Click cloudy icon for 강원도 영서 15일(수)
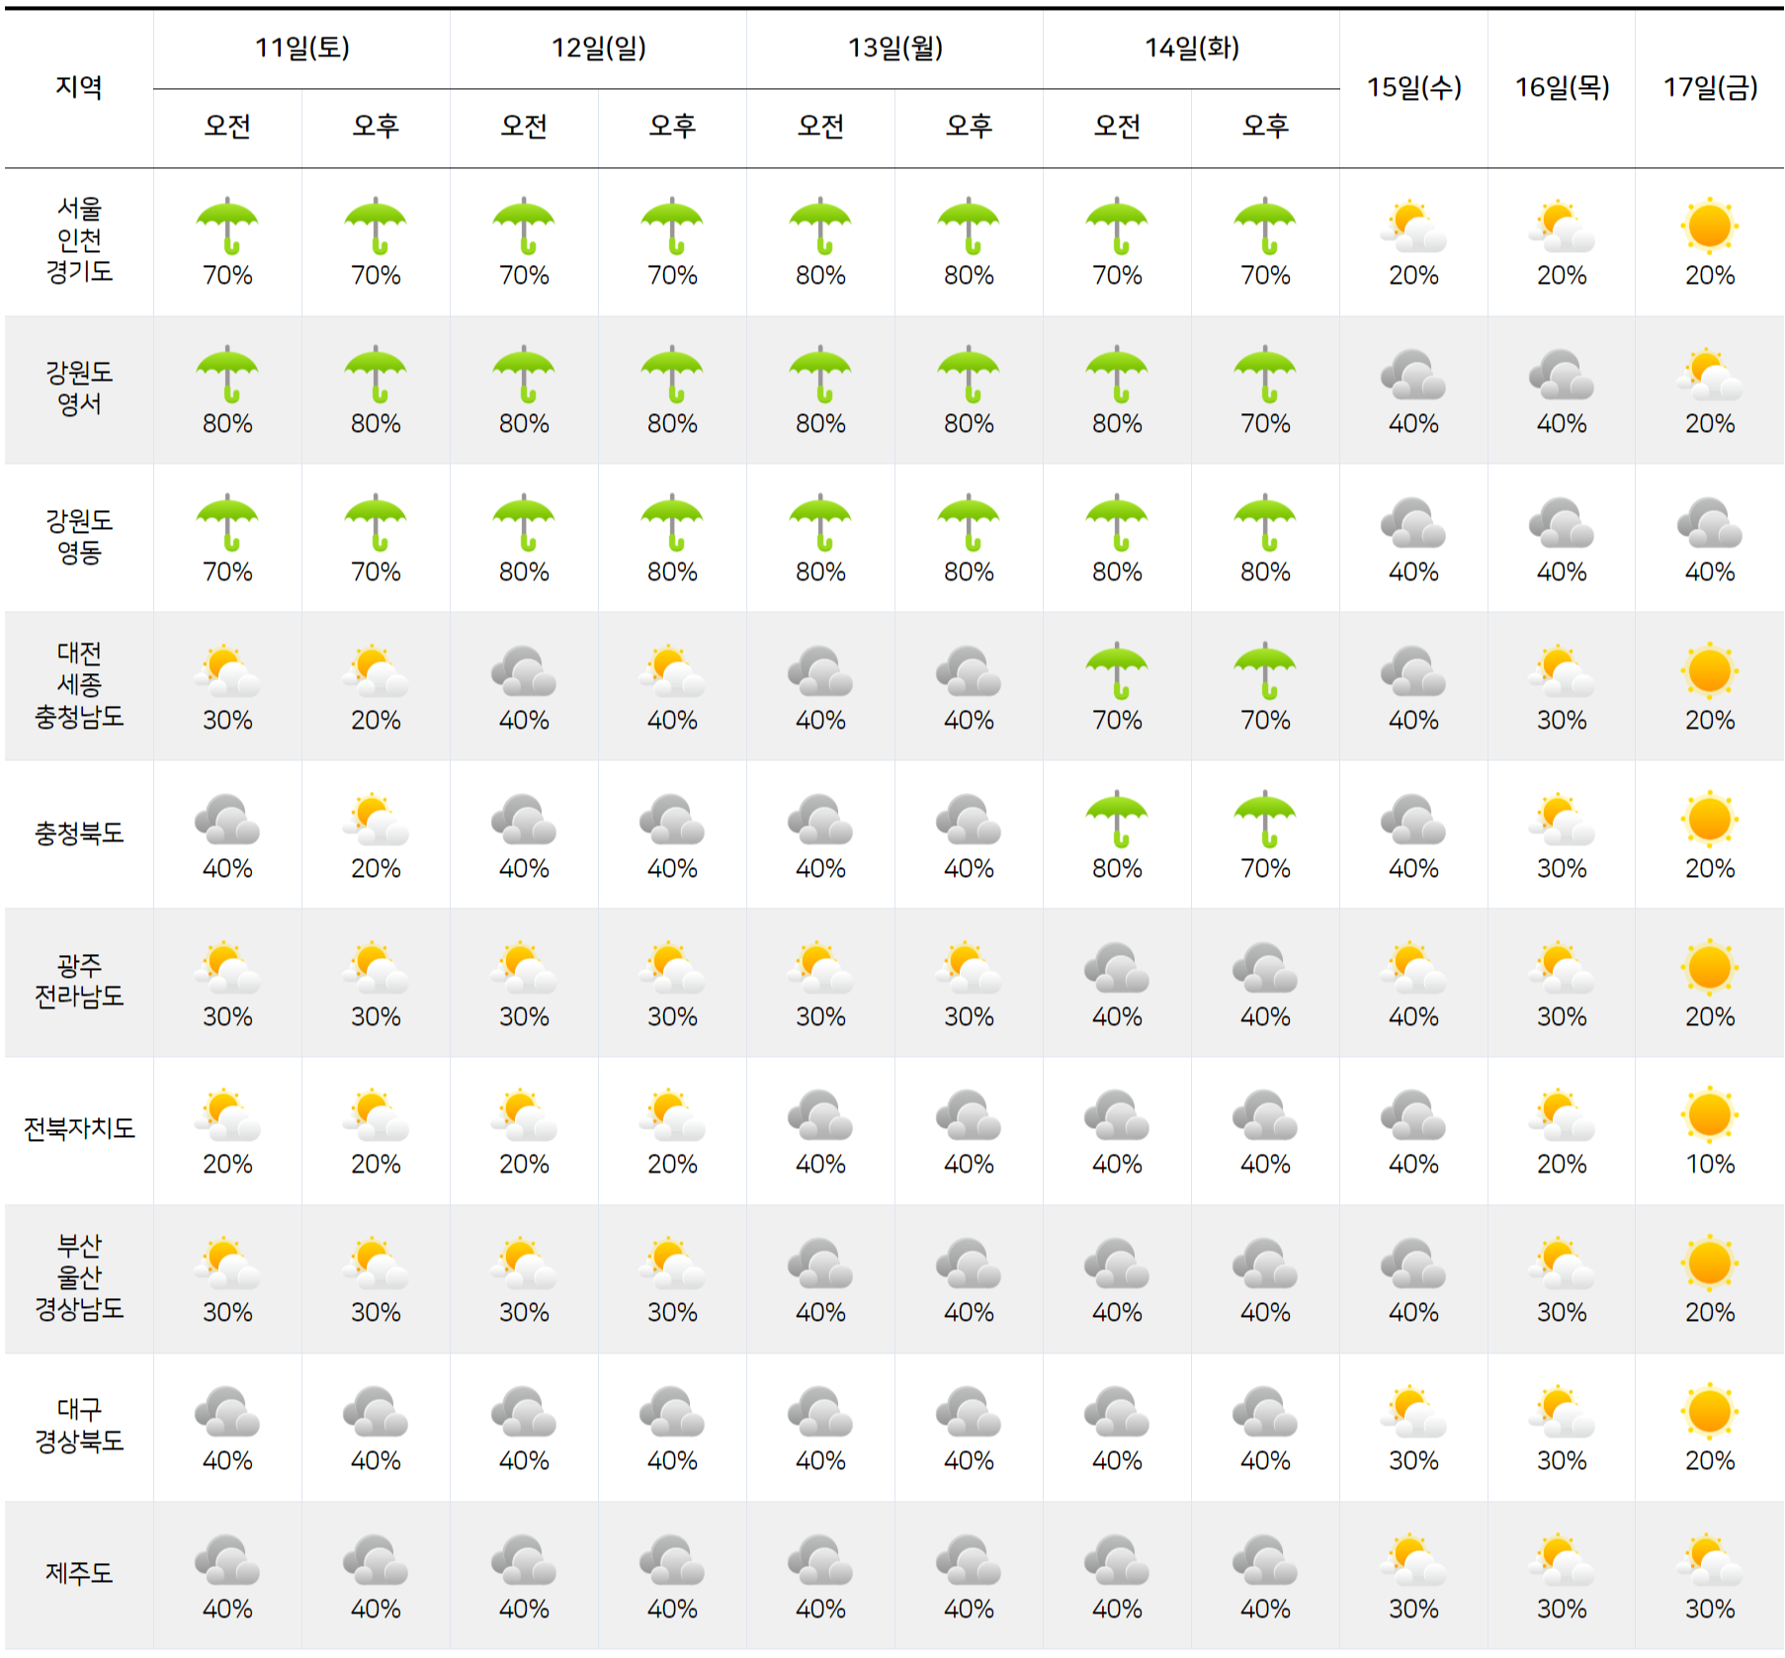 click(x=1413, y=375)
